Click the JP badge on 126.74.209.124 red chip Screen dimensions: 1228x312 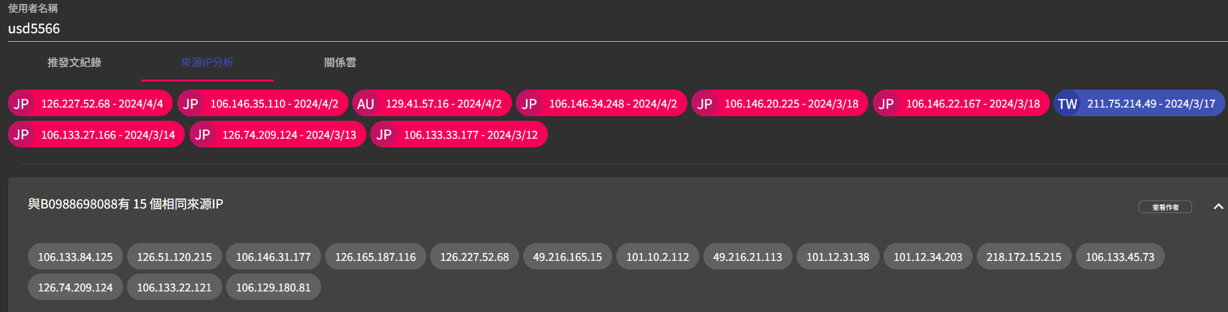pyautogui.click(x=203, y=135)
